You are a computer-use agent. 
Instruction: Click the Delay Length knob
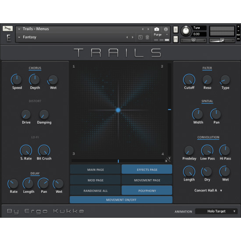[28, 184]
